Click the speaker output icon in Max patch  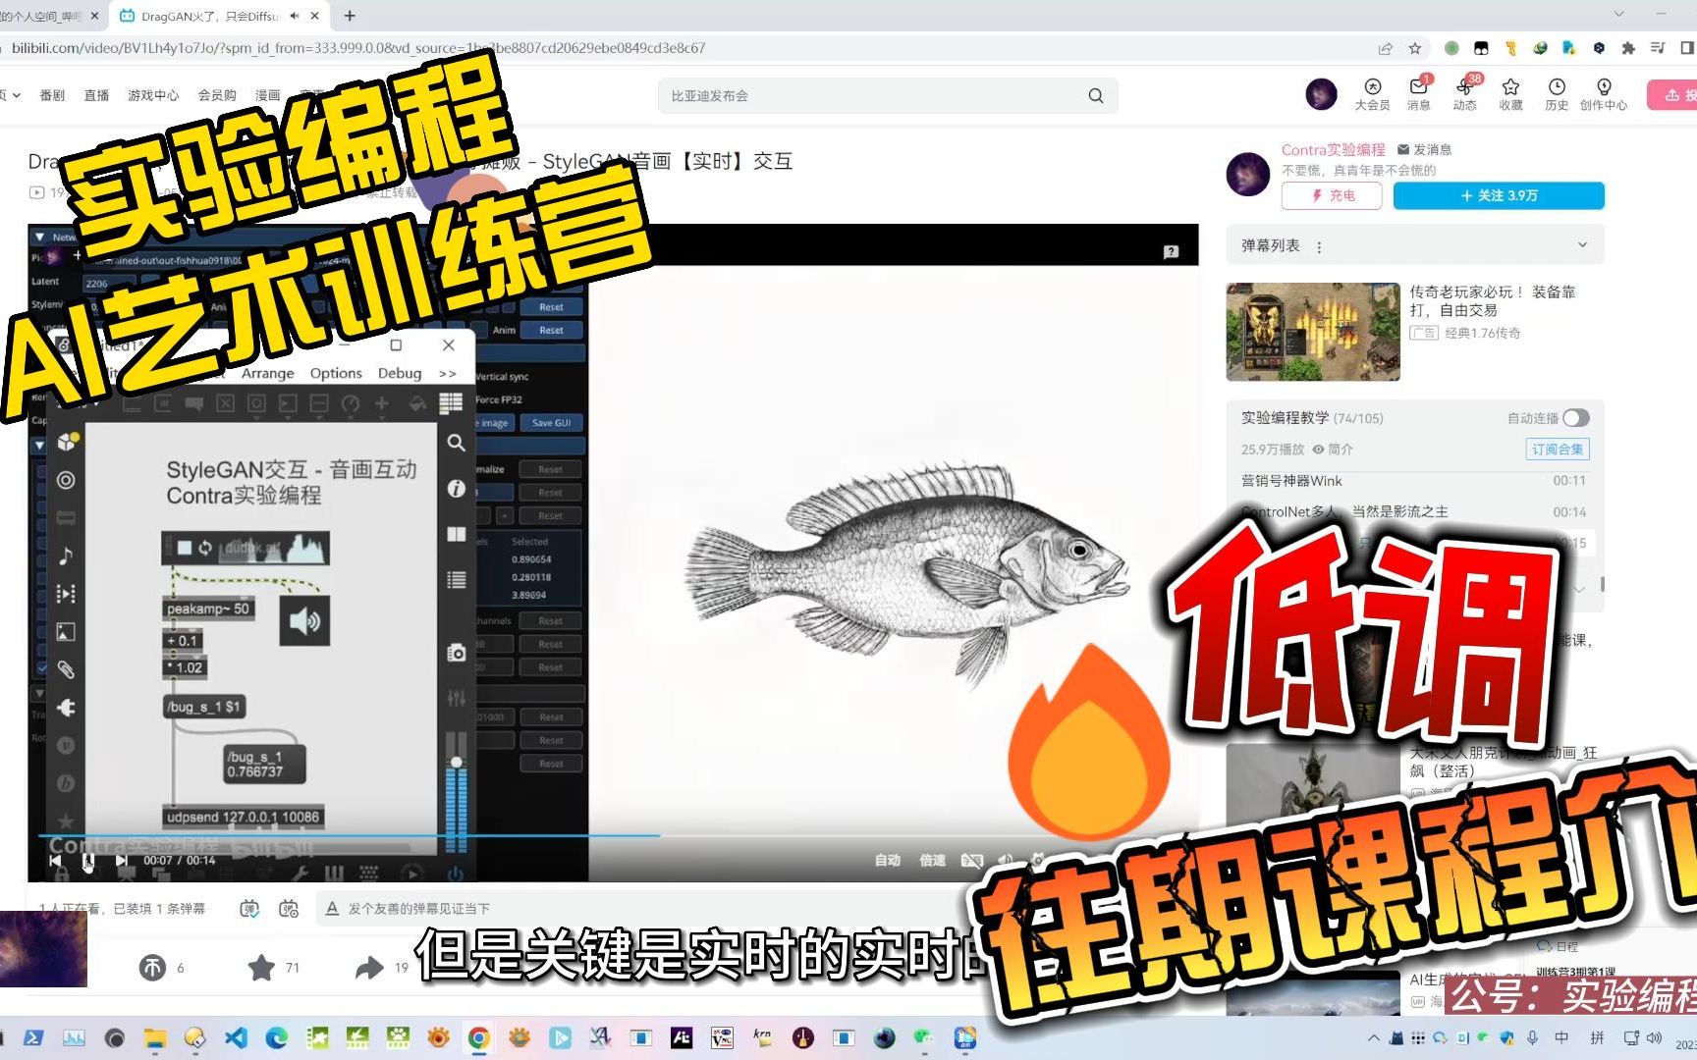(x=304, y=620)
